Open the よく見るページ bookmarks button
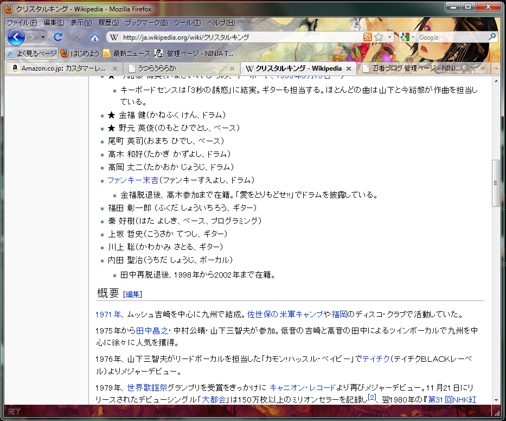 (31, 53)
